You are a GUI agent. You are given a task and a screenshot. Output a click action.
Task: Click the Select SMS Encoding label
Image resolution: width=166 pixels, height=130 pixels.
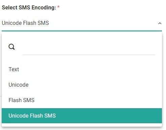click(29, 8)
